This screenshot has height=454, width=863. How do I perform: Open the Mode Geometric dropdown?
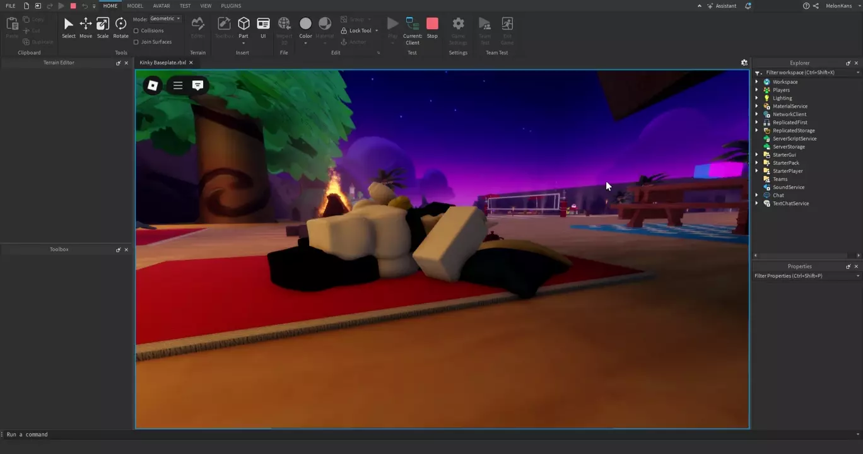pos(165,19)
